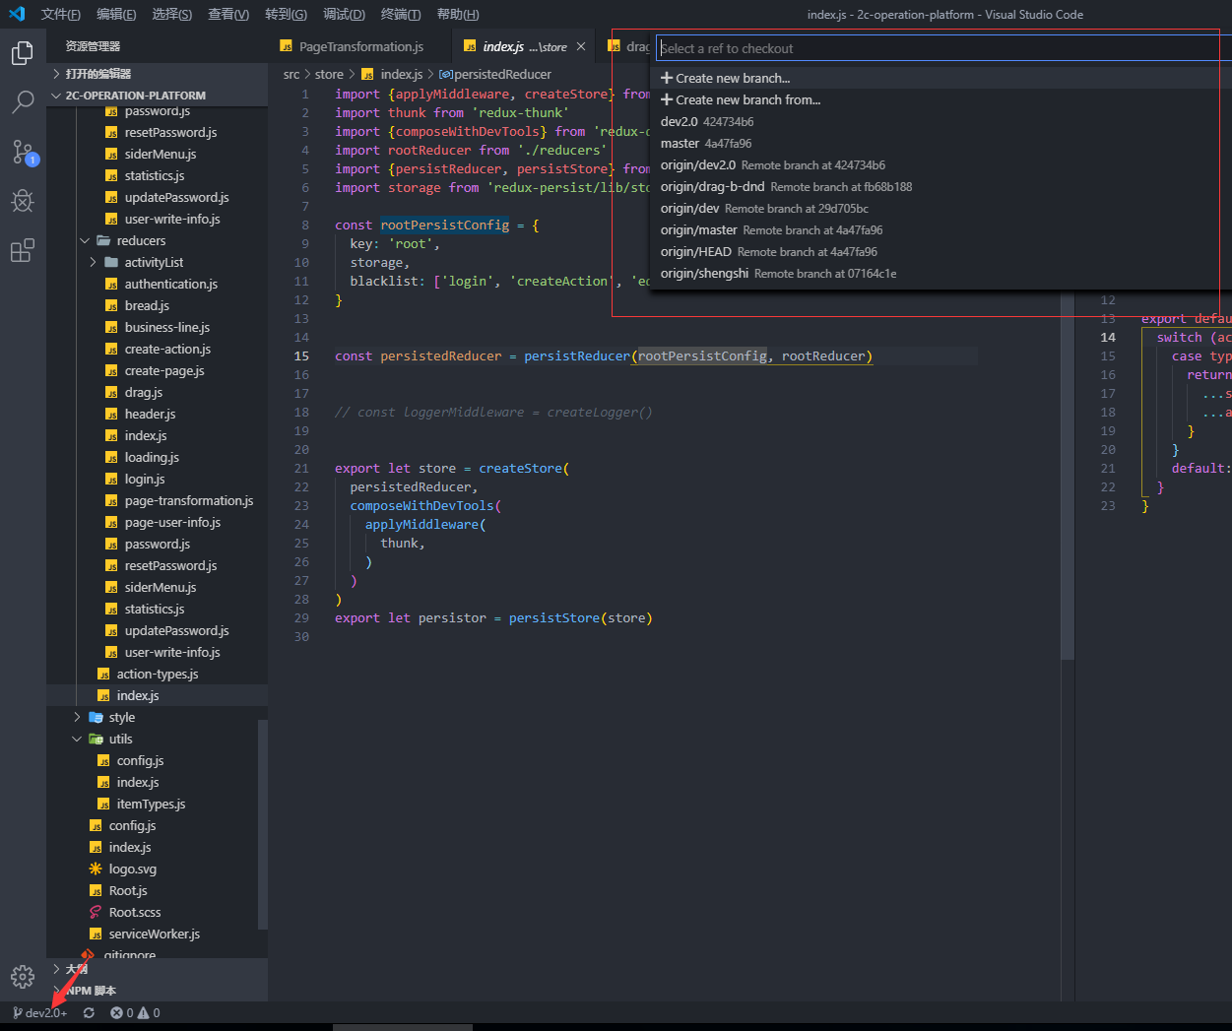Collapse the utils folder
The height and width of the screenshot is (1031, 1232).
pos(120,739)
